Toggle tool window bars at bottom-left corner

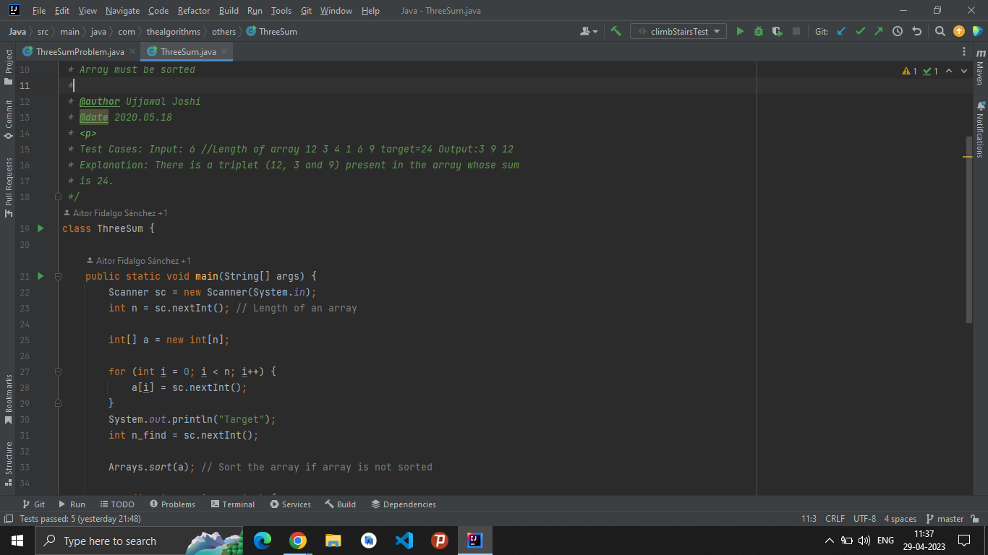click(8, 519)
